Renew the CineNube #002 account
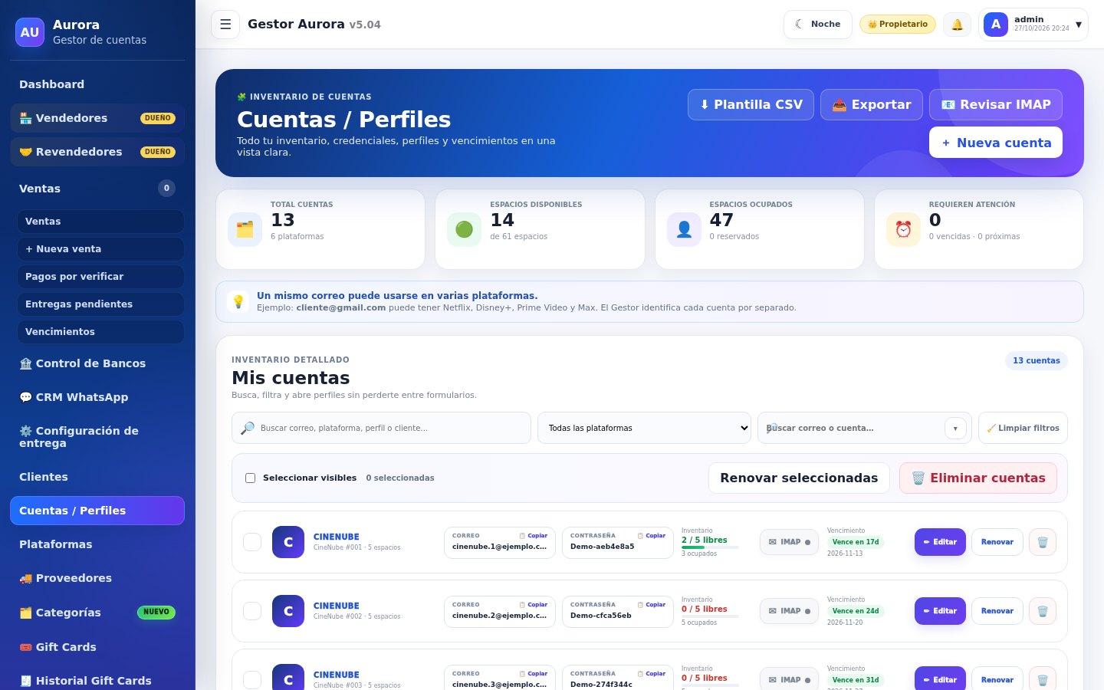The height and width of the screenshot is (690, 1104). pyautogui.click(x=997, y=611)
